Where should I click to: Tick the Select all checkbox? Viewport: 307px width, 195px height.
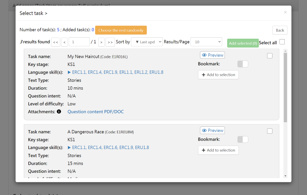click(x=282, y=42)
